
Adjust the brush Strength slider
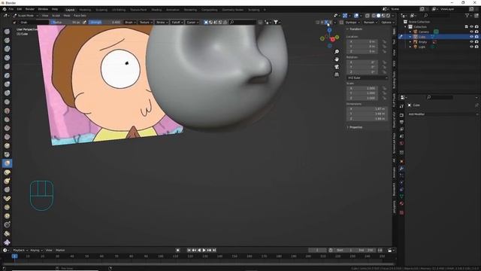click(x=105, y=23)
